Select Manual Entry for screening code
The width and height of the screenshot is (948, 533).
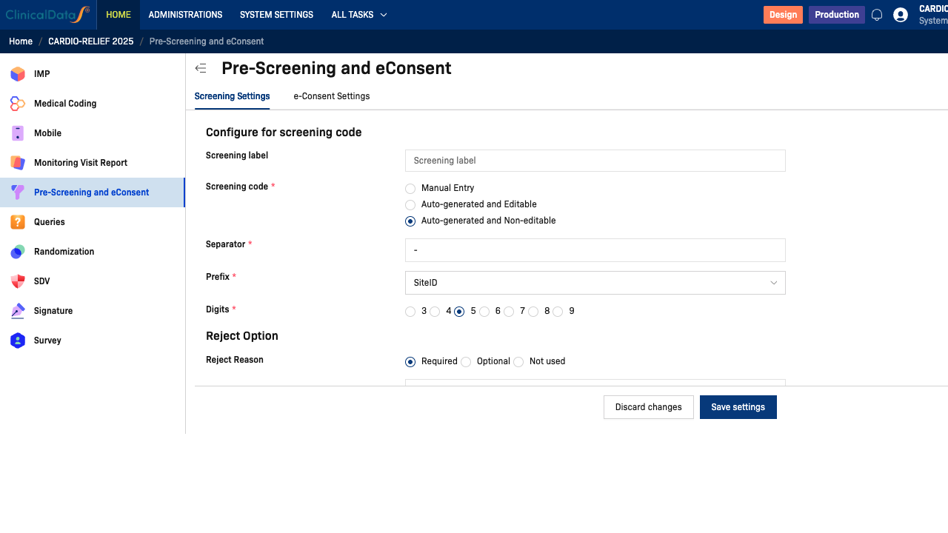coord(410,188)
